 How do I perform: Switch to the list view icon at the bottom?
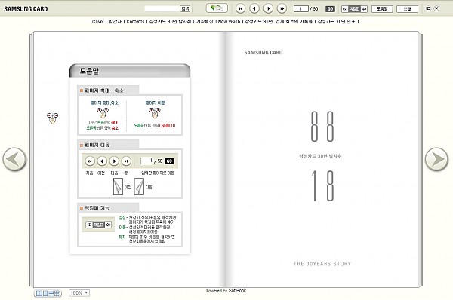tap(51, 293)
